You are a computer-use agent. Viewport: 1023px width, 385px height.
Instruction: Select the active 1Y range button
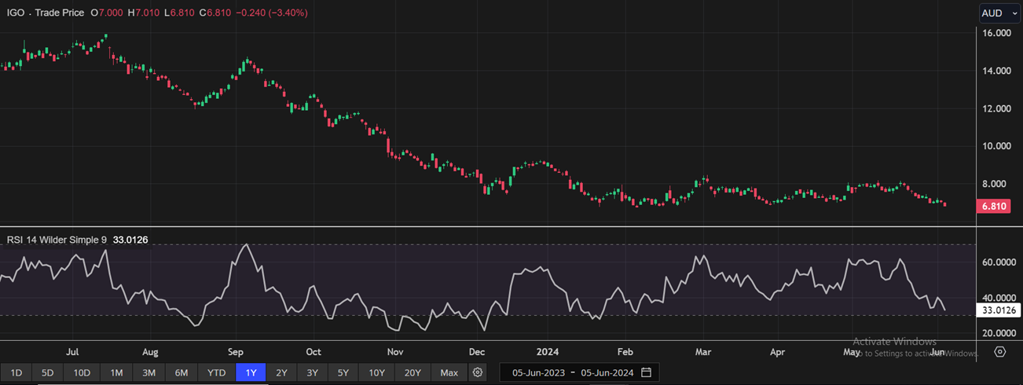click(251, 372)
